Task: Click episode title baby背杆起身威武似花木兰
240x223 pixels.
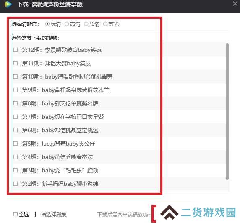Action: tap(76, 90)
